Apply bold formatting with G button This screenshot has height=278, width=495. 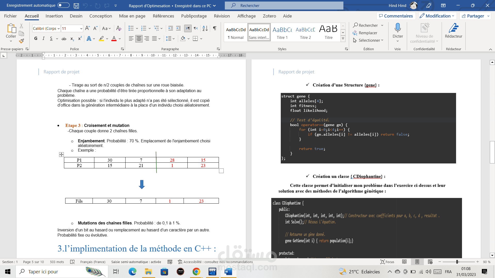(x=36, y=39)
